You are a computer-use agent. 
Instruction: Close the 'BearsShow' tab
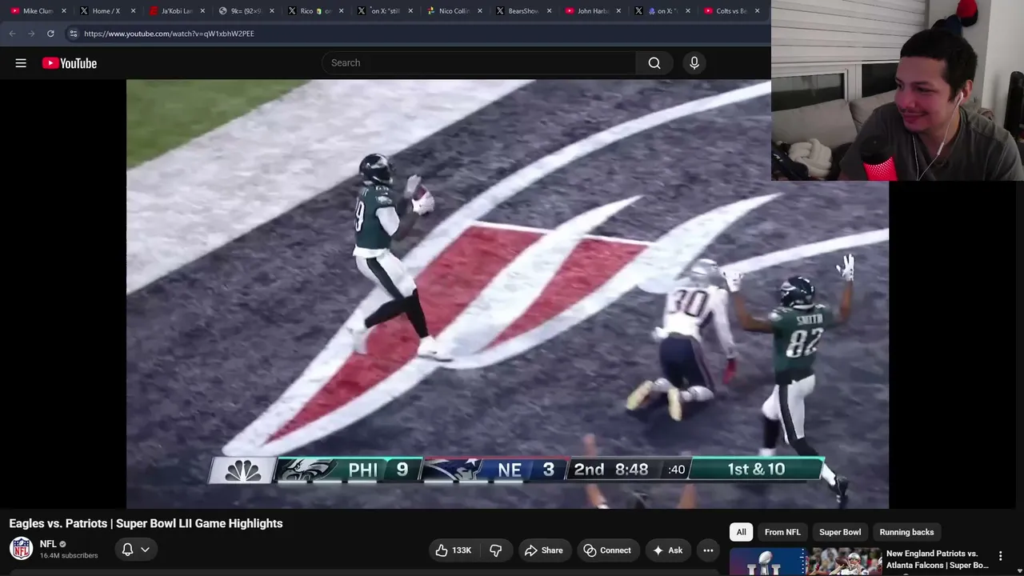pos(549,11)
